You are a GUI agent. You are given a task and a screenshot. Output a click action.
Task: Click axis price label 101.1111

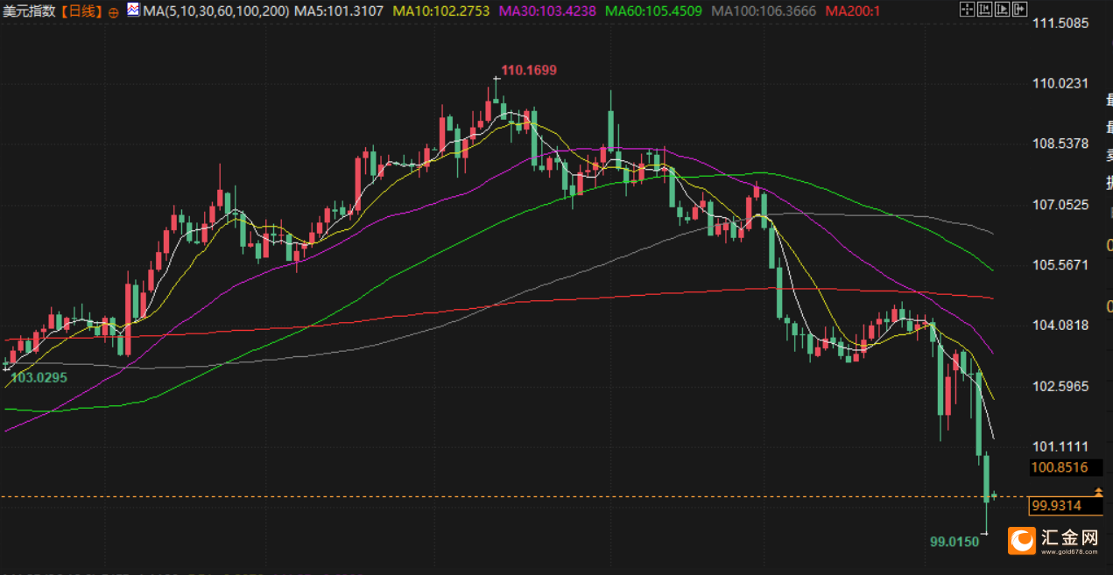point(1060,445)
